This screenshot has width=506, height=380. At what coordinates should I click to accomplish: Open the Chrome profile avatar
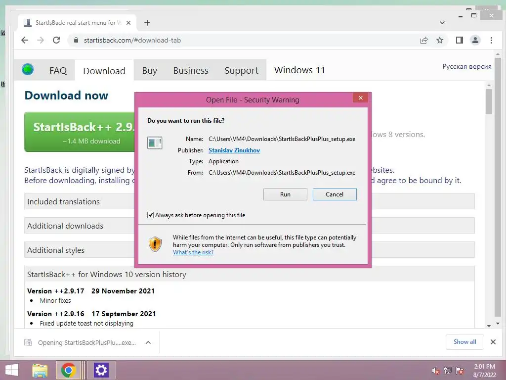tap(475, 40)
